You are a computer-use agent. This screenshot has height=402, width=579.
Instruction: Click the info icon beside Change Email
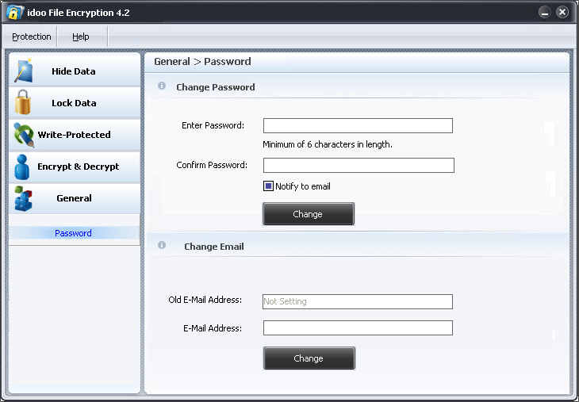click(162, 245)
